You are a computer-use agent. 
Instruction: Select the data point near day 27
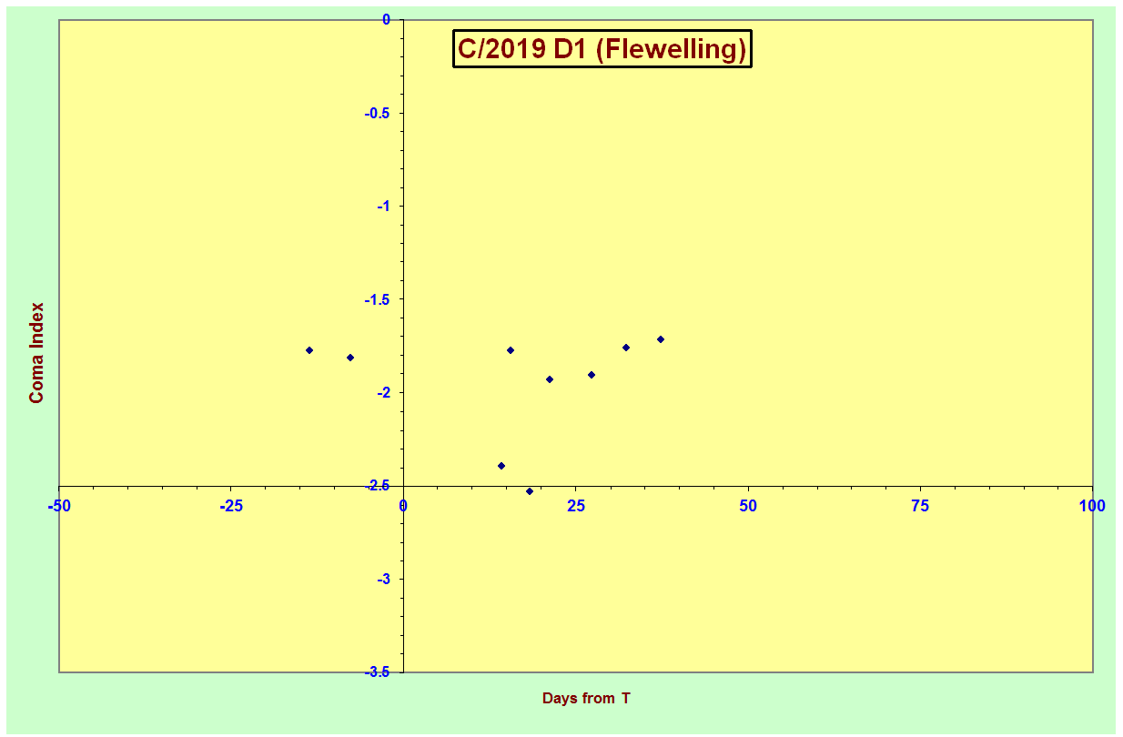tap(592, 375)
